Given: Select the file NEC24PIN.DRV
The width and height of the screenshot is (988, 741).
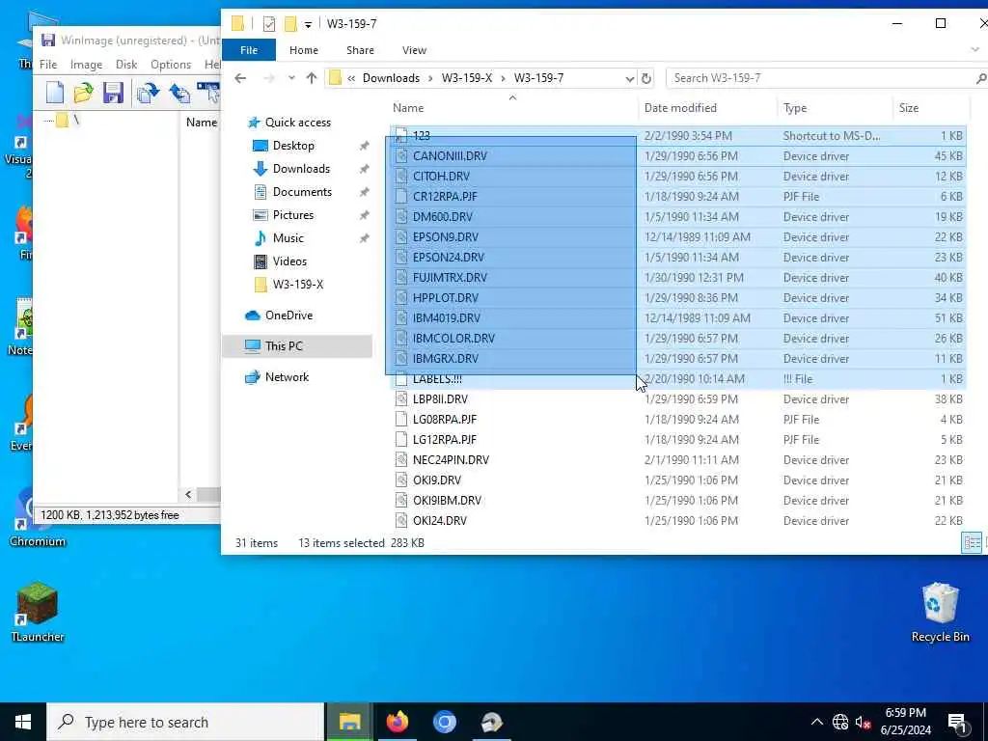Looking at the screenshot, I should coord(451,460).
